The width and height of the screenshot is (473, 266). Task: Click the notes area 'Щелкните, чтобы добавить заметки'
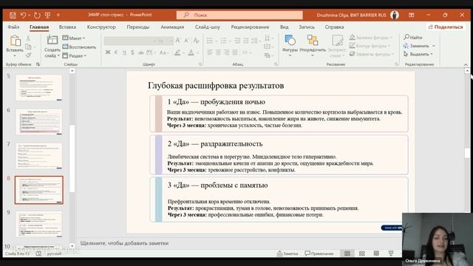pos(124,243)
